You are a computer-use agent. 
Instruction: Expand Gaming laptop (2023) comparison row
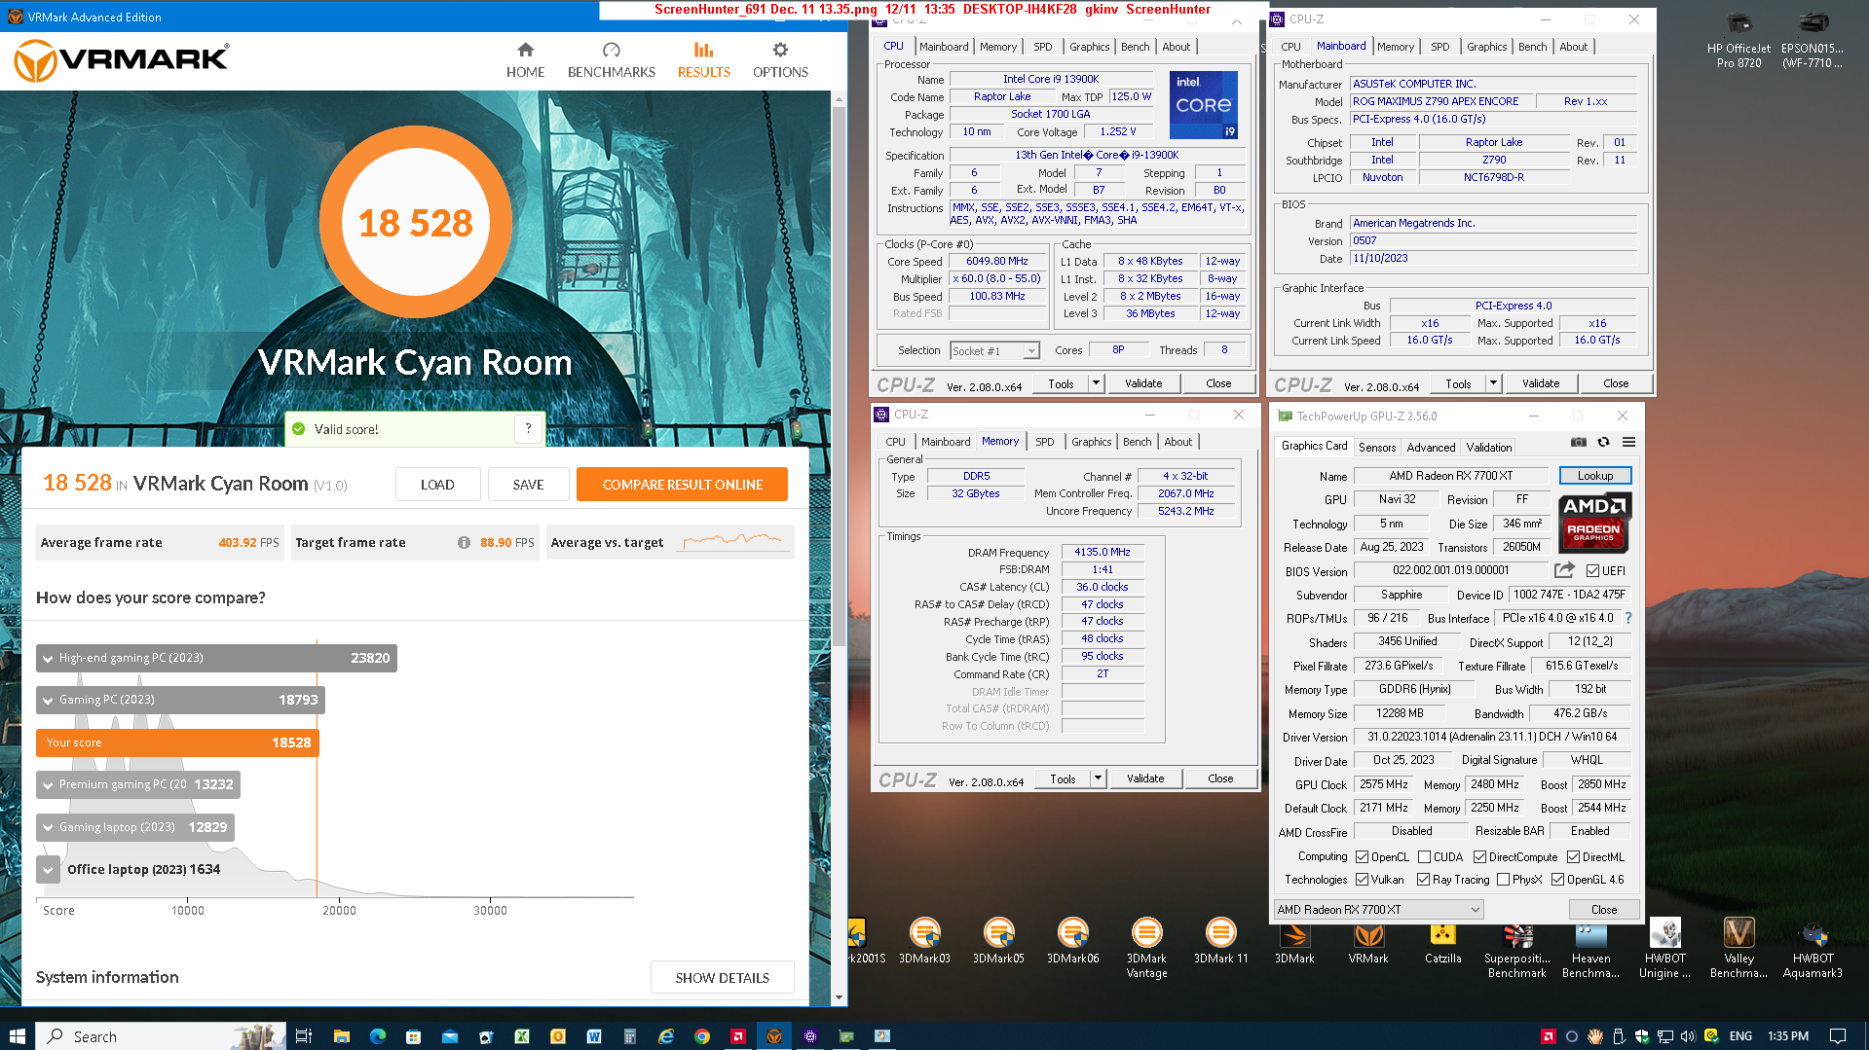coord(48,827)
